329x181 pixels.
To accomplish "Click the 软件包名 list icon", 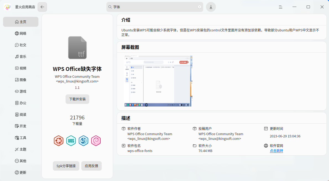I will [x=124, y=146].
